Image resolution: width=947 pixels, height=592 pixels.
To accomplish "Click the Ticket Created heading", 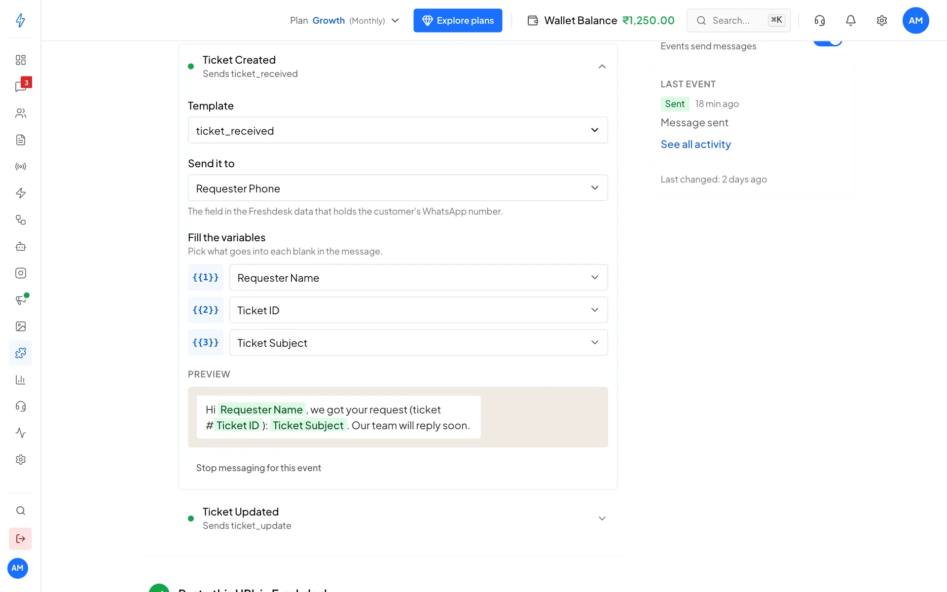I will click(x=239, y=60).
